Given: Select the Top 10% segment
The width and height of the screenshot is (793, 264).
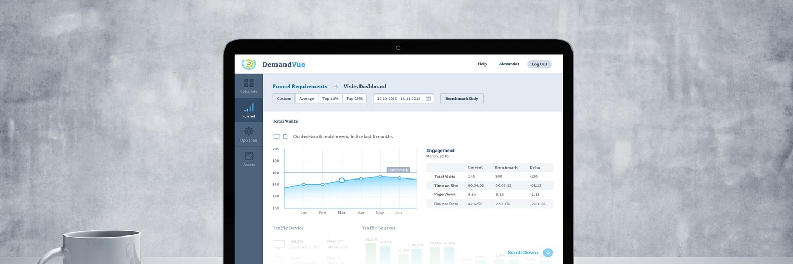Looking at the screenshot, I should tap(330, 98).
